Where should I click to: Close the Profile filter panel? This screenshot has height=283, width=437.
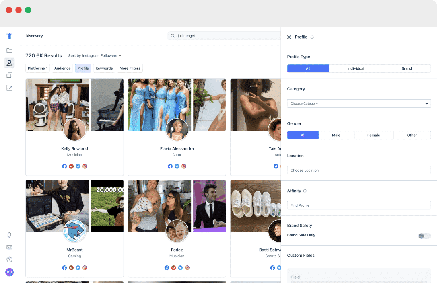point(289,37)
